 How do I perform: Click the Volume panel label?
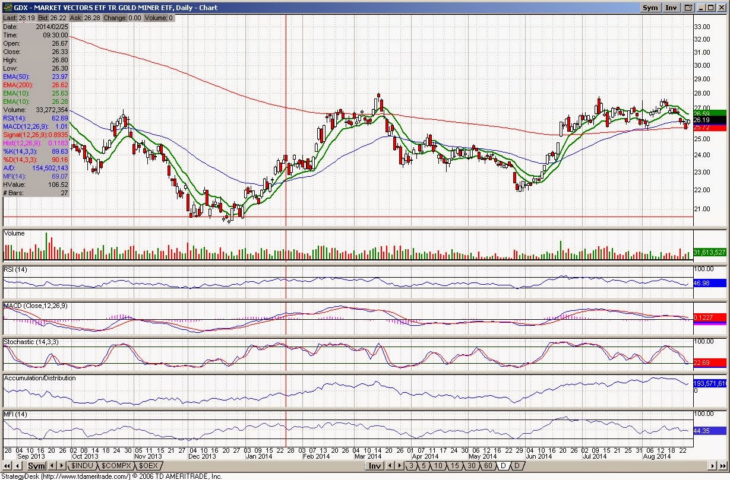coord(14,233)
